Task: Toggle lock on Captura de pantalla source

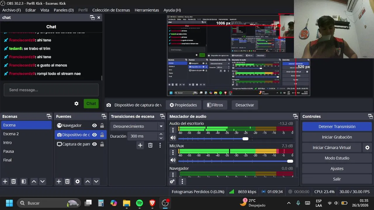Action: tap(102, 144)
